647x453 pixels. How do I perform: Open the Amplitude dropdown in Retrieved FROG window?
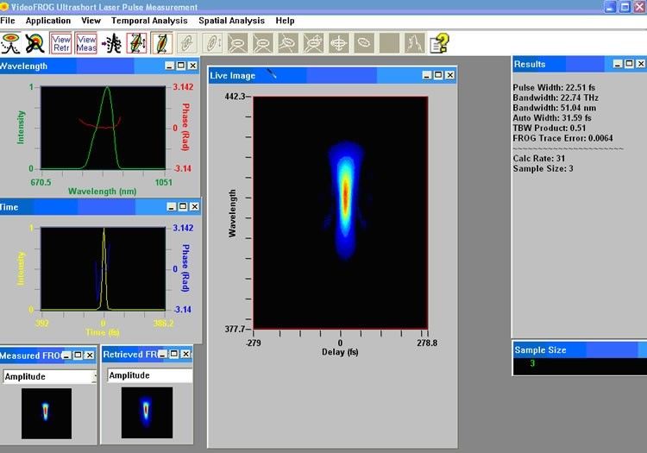(x=150, y=375)
